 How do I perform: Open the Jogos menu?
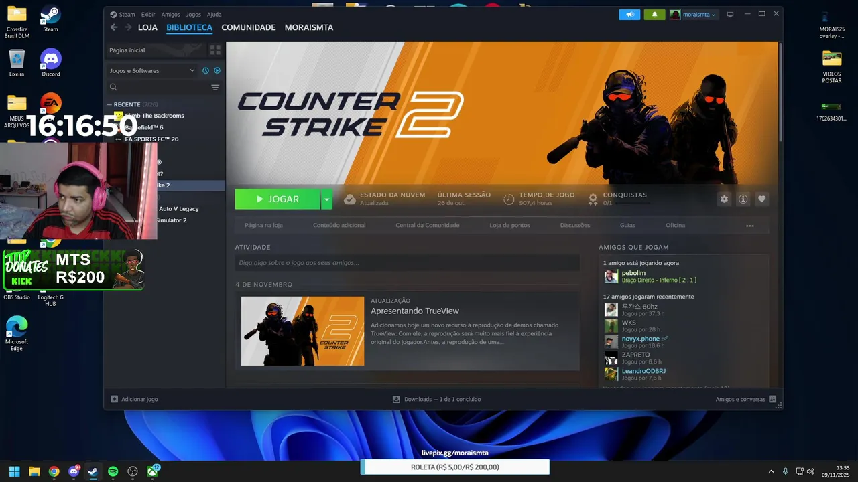coord(193,14)
